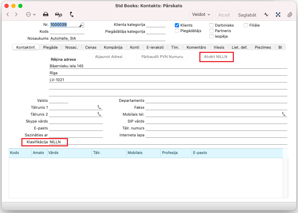Open print preview with magnifier printer icon
298x213 pixels.
pyautogui.click(x=58, y=14)
